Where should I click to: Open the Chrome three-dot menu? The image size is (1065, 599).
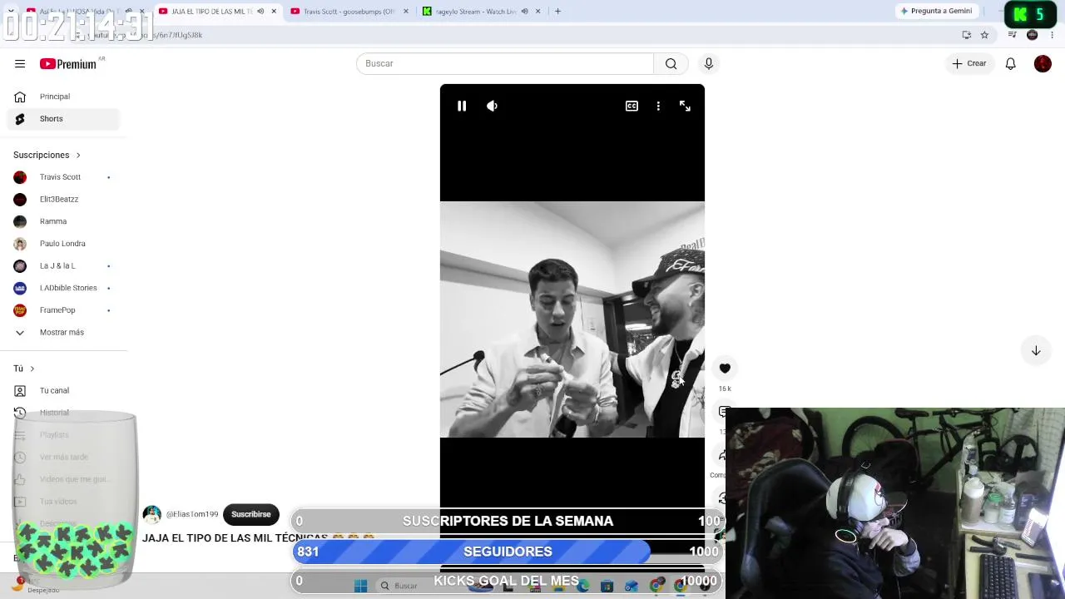(1052, 35)
